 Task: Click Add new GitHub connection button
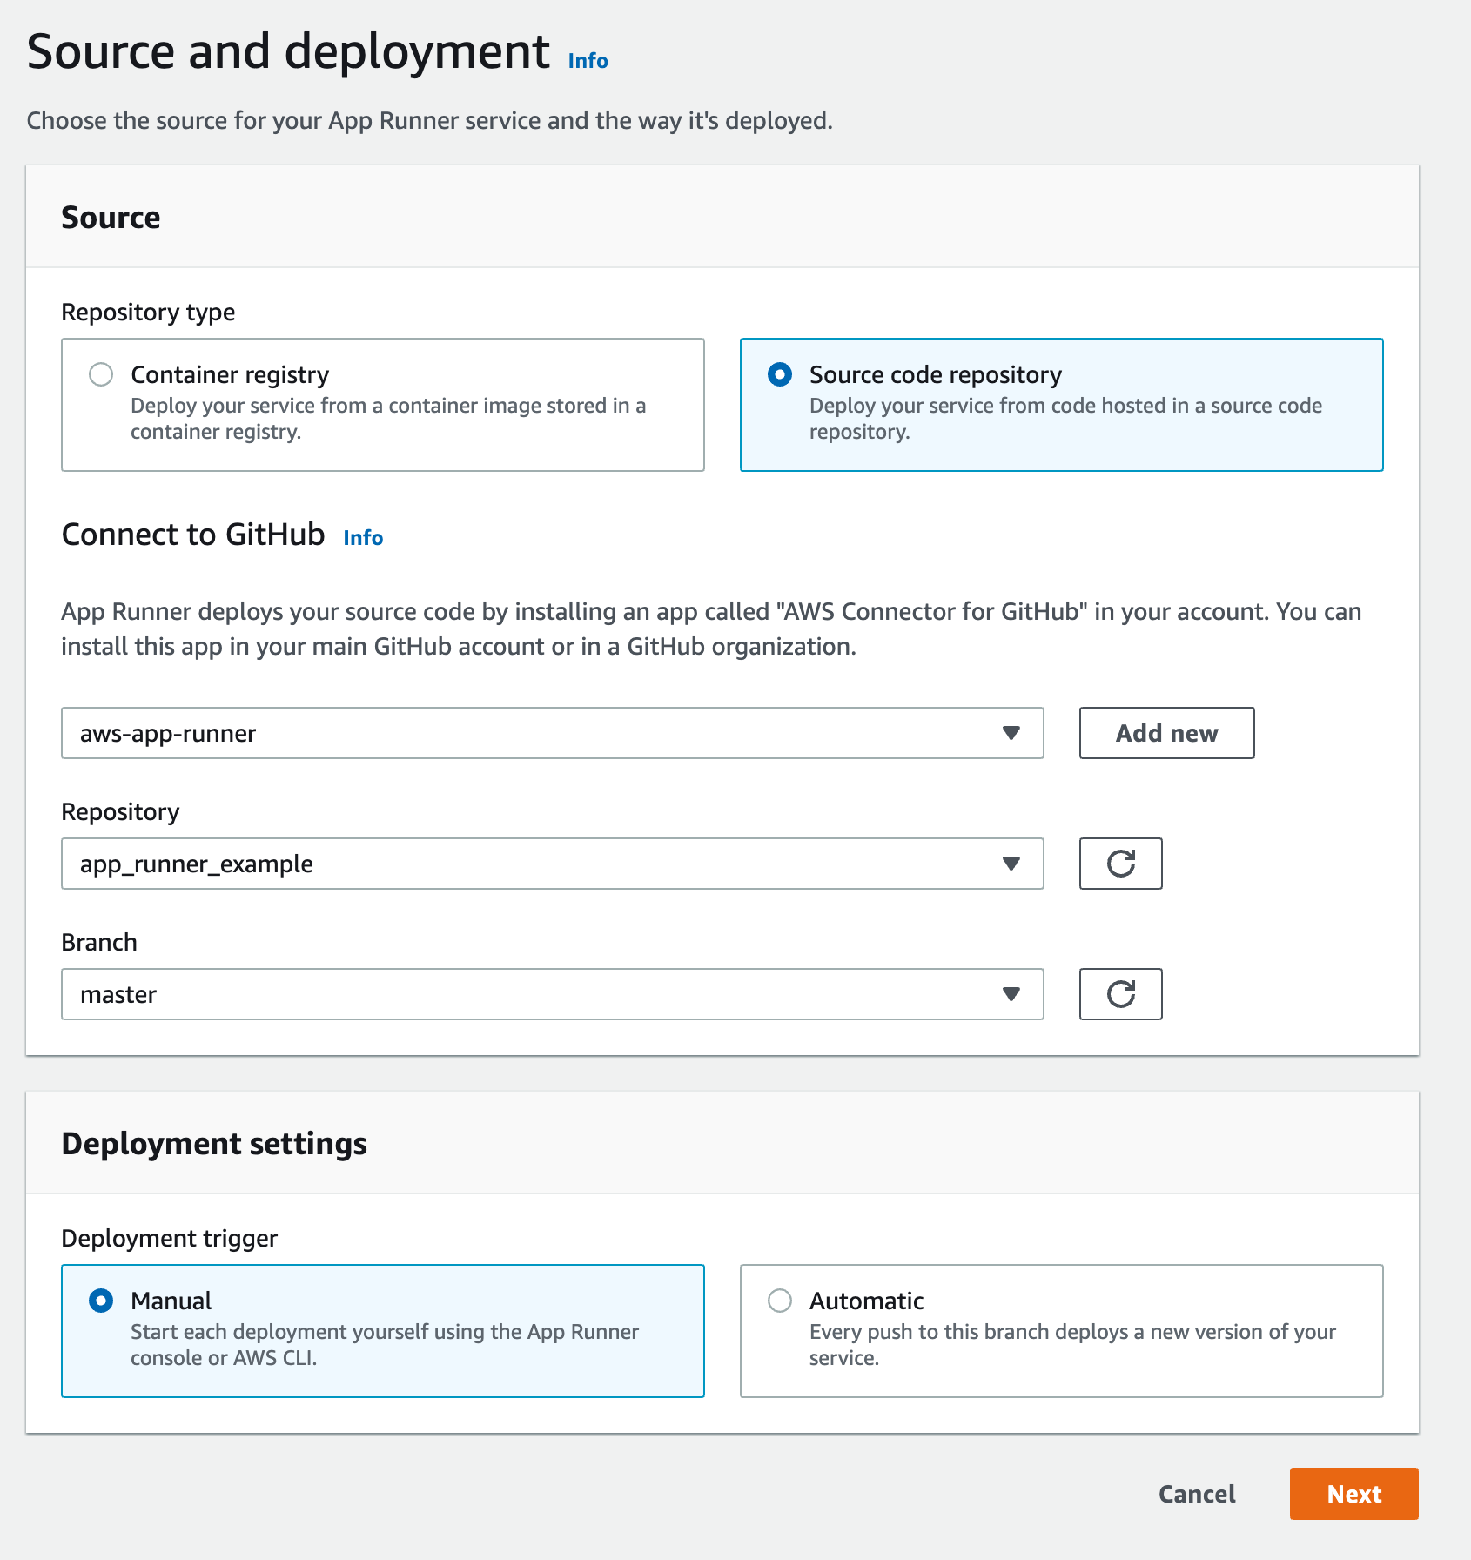click(1166, 733)
